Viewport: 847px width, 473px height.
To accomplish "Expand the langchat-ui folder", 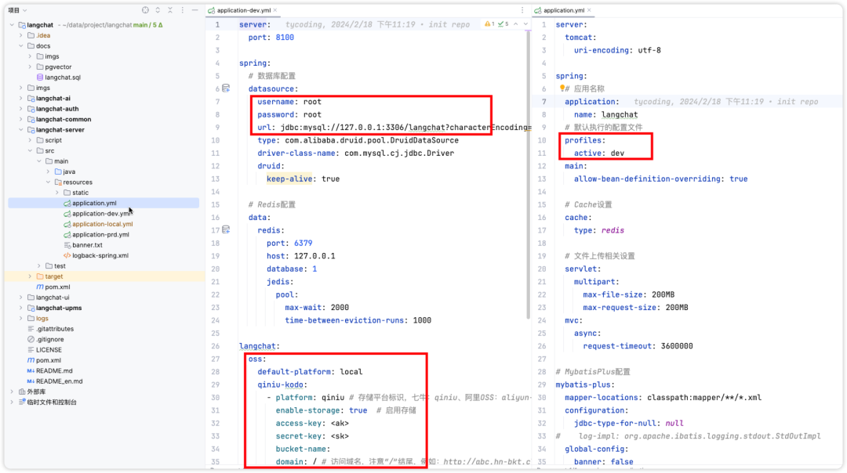I will tap(21, 298).
